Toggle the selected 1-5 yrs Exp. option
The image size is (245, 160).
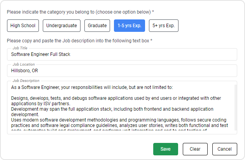(129, 26)
